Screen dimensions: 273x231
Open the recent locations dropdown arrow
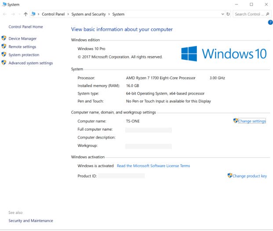click(19, 14)
